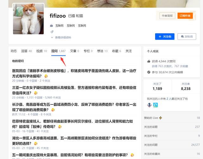This screenshot has height=159, width=203.
Task: Click the briefcase industry icon
Action: pyautogui.click(x=51, y=26)
